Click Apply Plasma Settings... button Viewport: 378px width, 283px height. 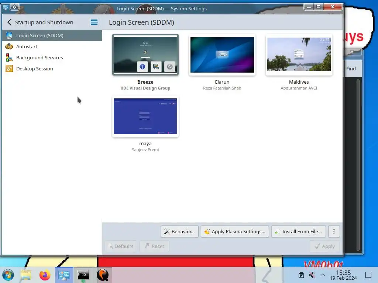tap(235, 231)
